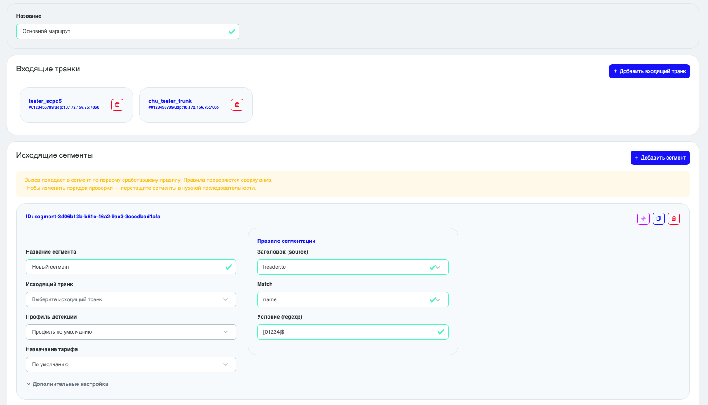Click the Название сегмента input field
The width and height of the screenshot is (708, 405).
point(131,267)
